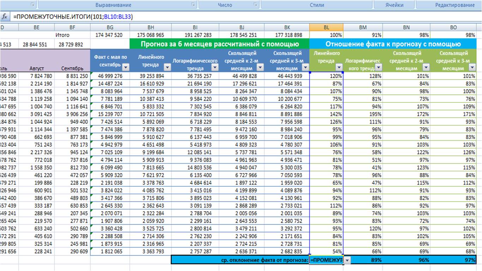Click the dialog launcher left of Выравнивание label
This screenshot has height=271, width=482.
(32, 5)
